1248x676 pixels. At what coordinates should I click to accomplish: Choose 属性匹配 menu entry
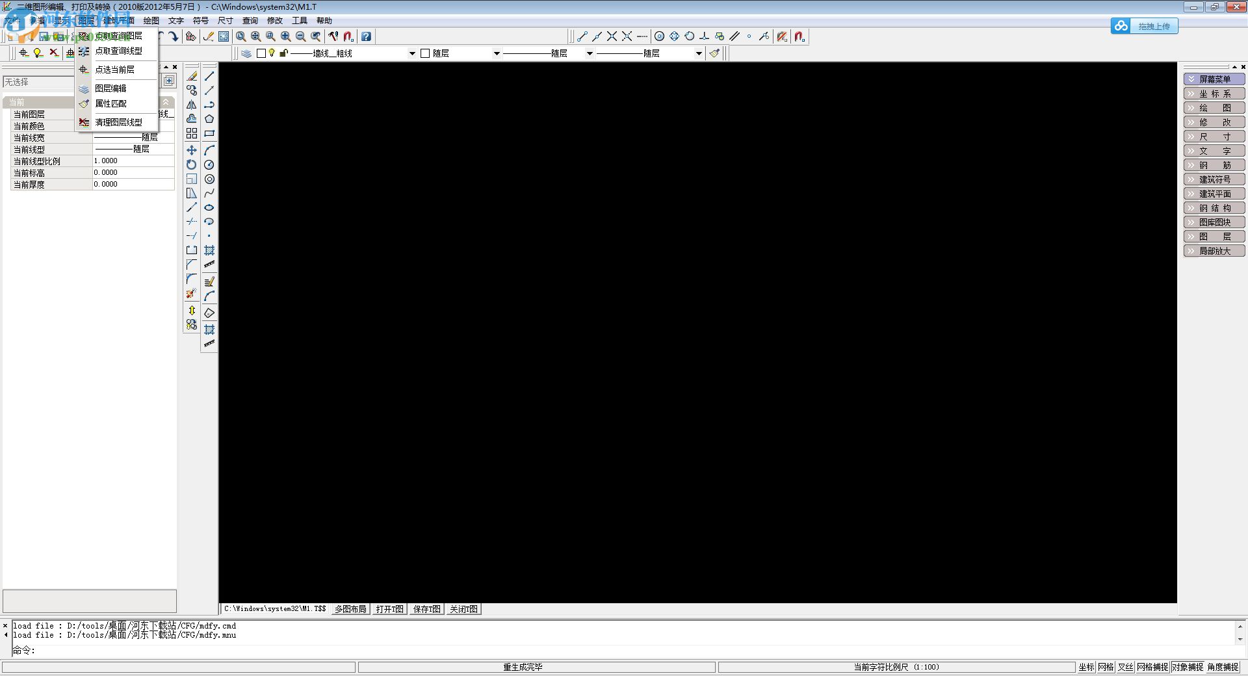click(117, 103)
